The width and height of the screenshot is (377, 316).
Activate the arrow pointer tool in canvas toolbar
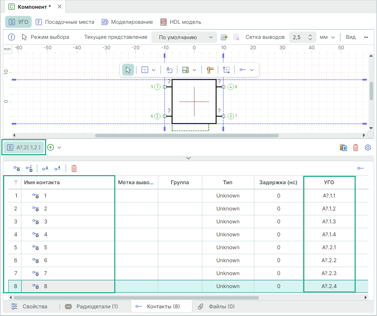click(x=128, y=70)
